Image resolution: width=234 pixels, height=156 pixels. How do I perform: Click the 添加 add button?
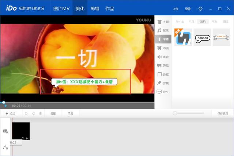(10, 114)
